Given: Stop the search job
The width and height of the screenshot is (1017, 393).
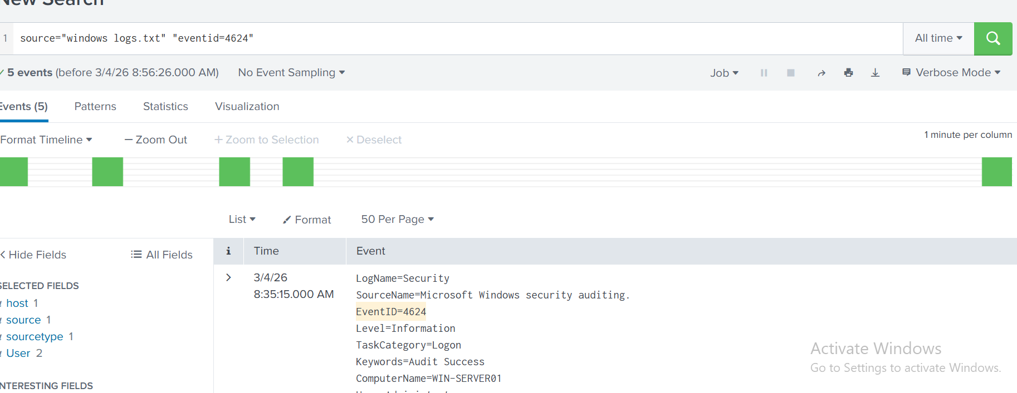Looking at the screenshot, I should (790, 73).
